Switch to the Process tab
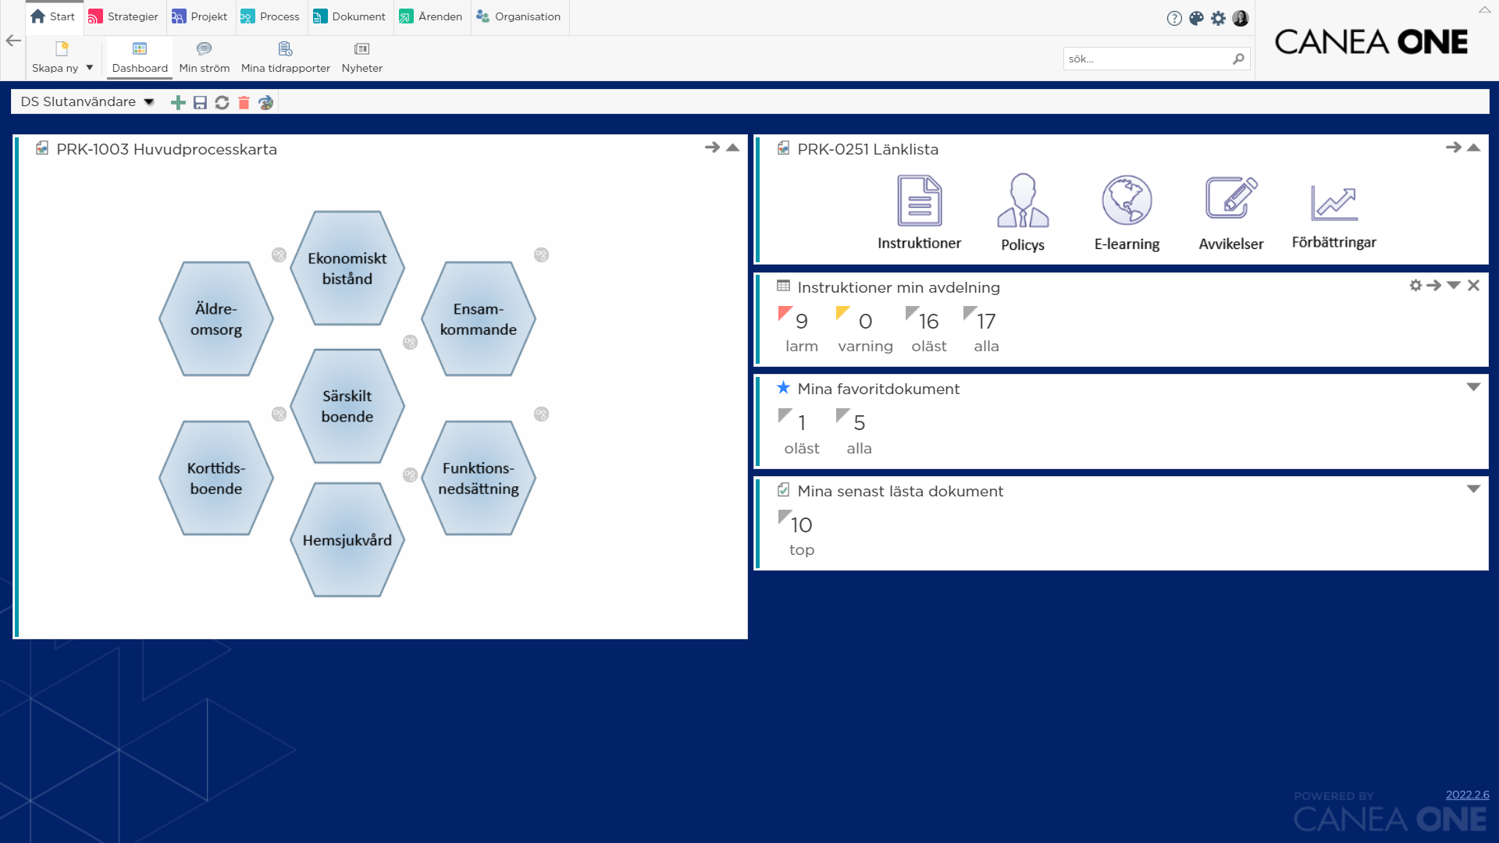Viewport: 1499px width, 843px height. click(x=270, y=16)
